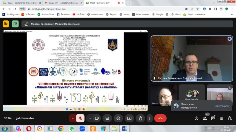
Task: Raise hand in the meeting
Action: [140, 118]
